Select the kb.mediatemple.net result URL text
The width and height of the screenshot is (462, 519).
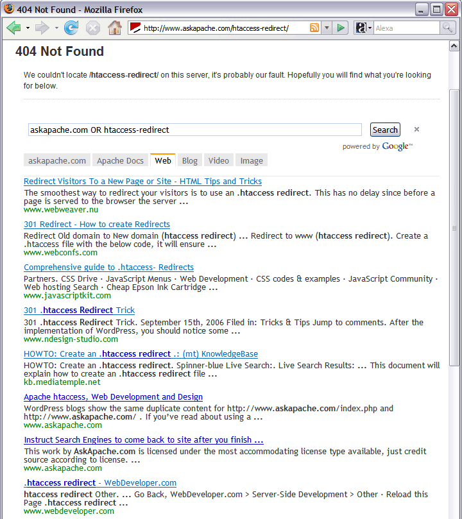pyautogui.click(x=62, y=382)
